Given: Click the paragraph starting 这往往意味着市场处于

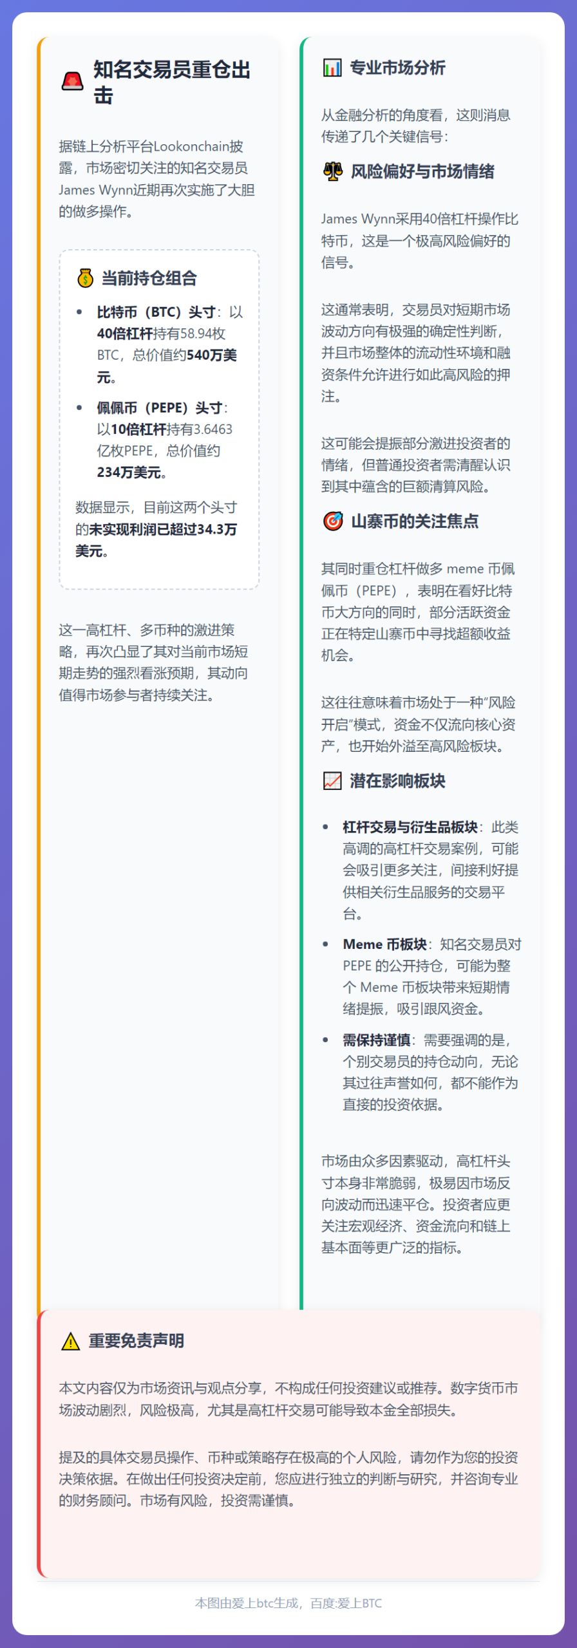Looking at the screenshot, I should click(419, 724).
